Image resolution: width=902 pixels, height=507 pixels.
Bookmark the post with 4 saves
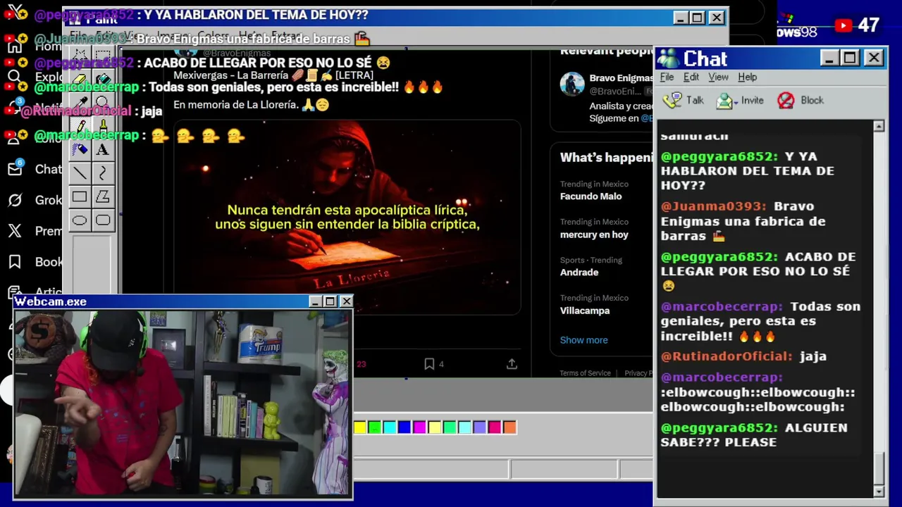429,364
